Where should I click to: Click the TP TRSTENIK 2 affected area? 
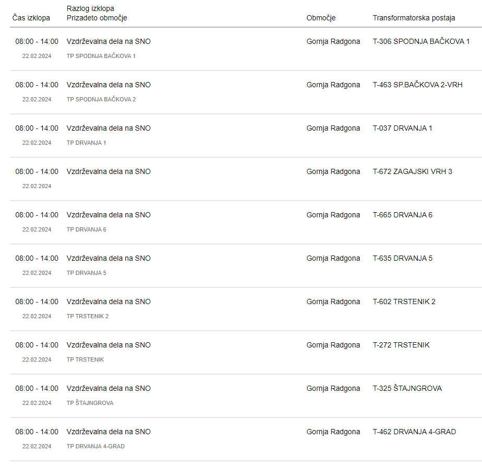(88, 316)
